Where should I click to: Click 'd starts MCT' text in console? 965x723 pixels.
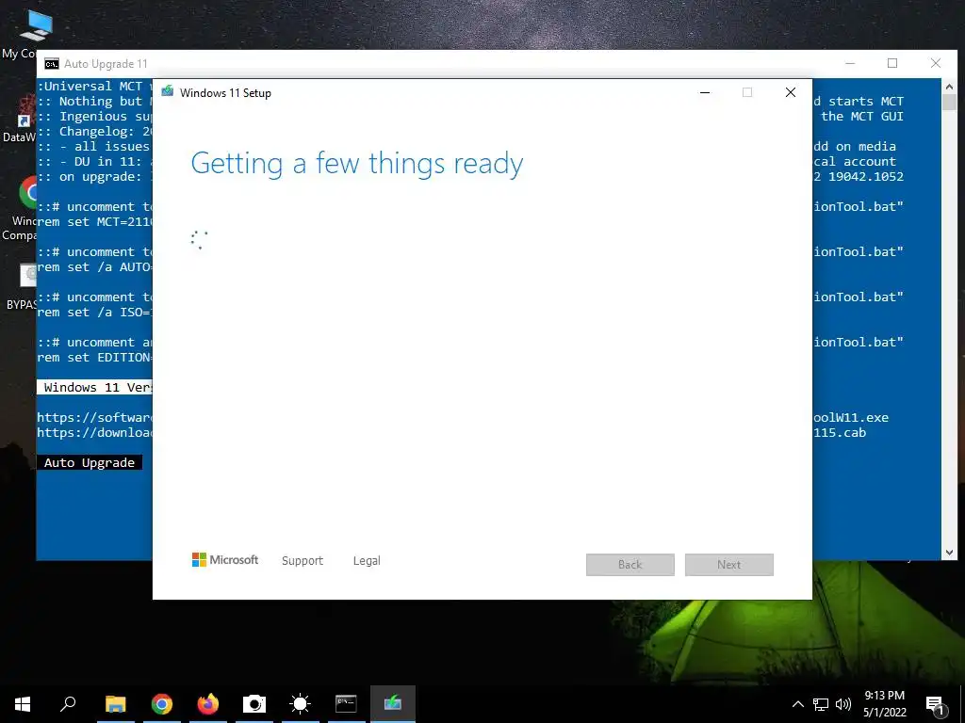[859, 102]
